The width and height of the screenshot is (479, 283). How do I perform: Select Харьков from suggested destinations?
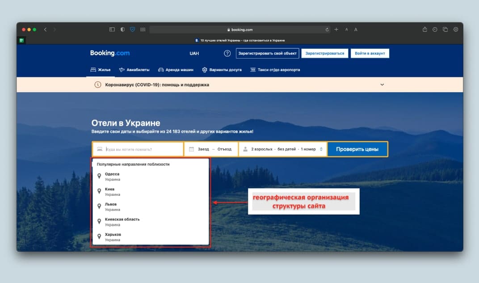151,237
